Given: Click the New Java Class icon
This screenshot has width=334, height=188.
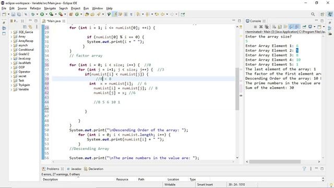Looking at the screenshot, I should (x=77, y=14).
